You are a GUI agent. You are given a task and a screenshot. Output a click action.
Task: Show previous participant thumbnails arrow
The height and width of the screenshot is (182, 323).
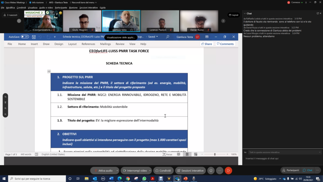[19, 21]
